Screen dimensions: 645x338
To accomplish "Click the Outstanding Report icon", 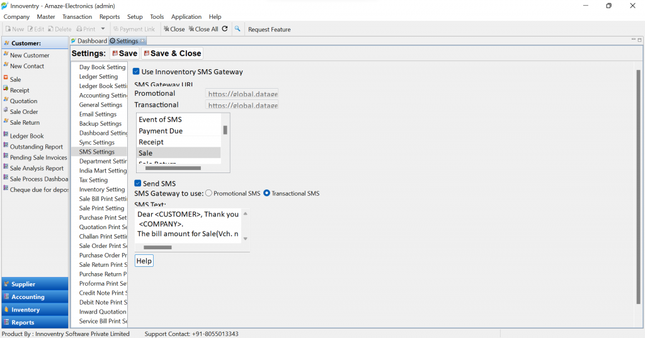I will (6, 145).
